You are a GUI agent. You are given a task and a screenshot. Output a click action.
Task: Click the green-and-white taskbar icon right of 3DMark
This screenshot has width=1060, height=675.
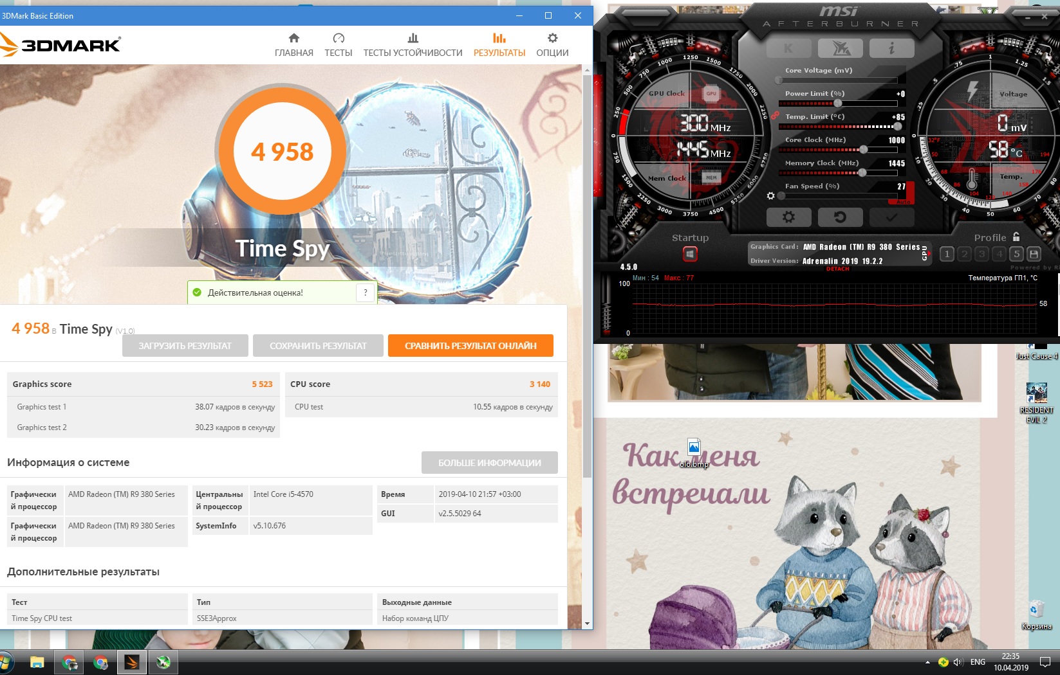click(x=163, y=662)
